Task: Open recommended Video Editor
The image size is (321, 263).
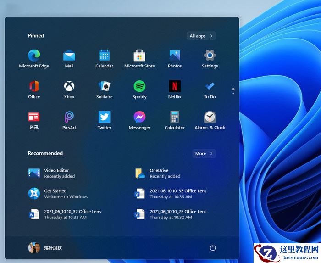Action: coord(51,173)
